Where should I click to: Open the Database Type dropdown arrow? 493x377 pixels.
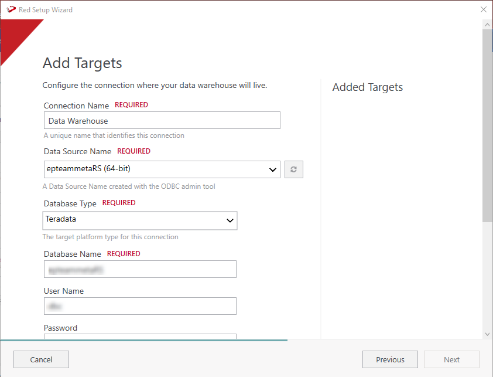click(230, 220)
